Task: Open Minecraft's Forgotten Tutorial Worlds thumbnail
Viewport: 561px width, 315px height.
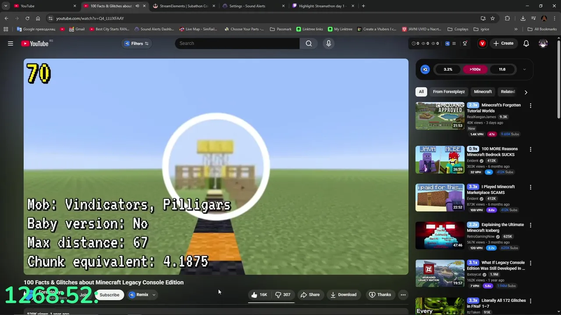Action: (x=440, y=116)
